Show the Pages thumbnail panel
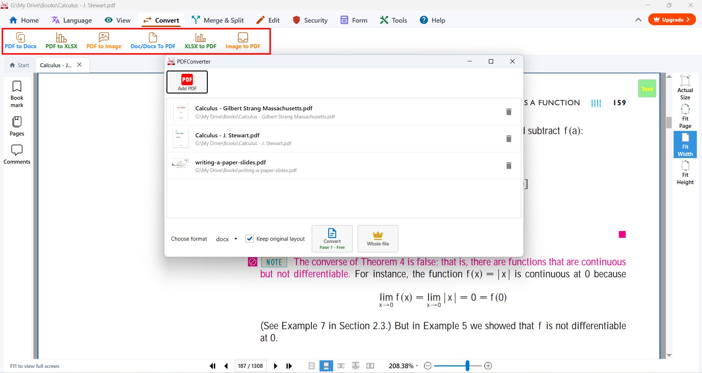702x373 pixels. pyautogui.click(x=17, y=126)
